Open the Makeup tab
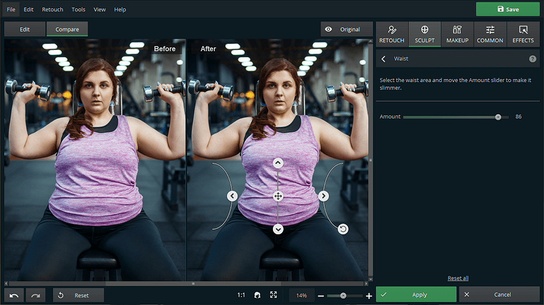Viewport: 544px width, 305px height. [457, 34]
